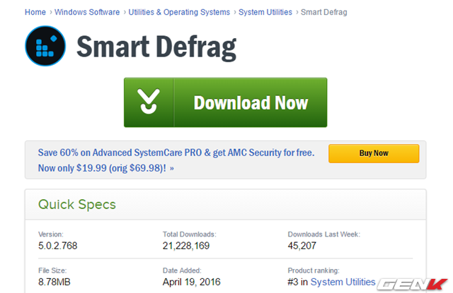Click the Smart Defrag app logo icon
This screenshot has height=293, width=453.
click(45, 46)
